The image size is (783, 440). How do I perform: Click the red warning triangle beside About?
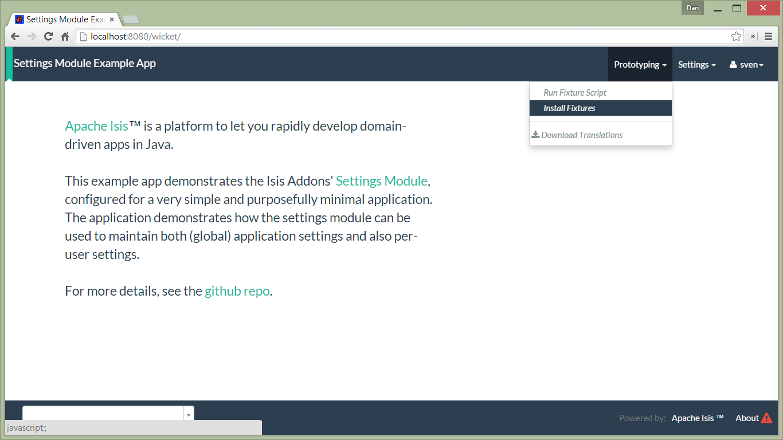coord(766,418)
